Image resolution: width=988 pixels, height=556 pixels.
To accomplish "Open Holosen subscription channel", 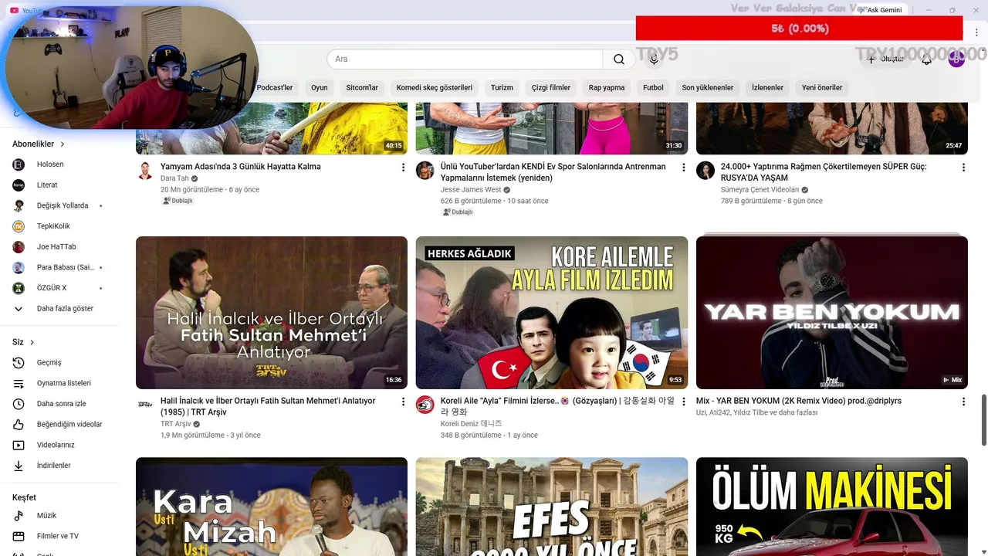I will tap(59, 164).
